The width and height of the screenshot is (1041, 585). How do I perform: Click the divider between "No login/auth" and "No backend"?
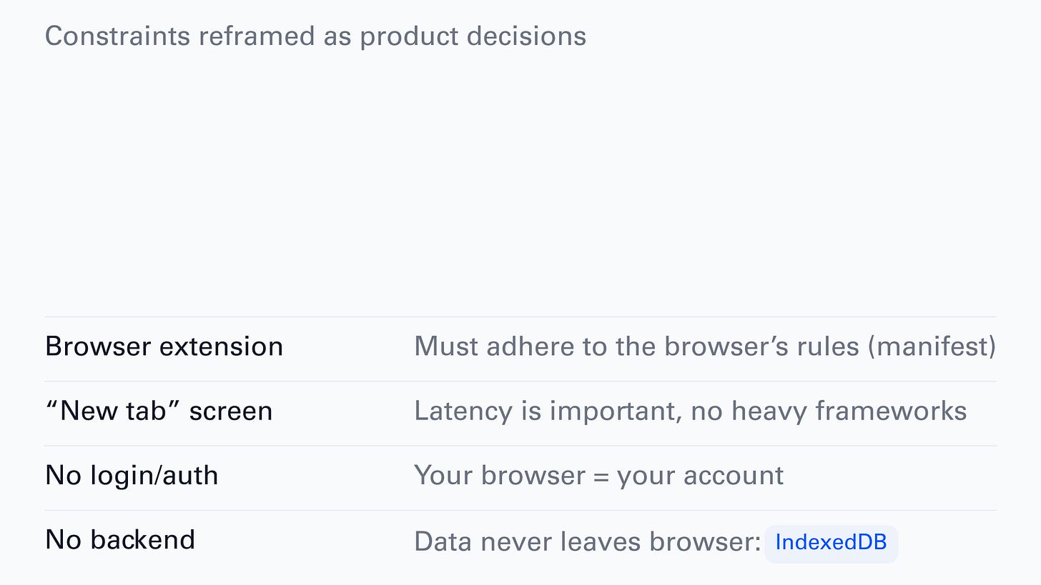520,510
